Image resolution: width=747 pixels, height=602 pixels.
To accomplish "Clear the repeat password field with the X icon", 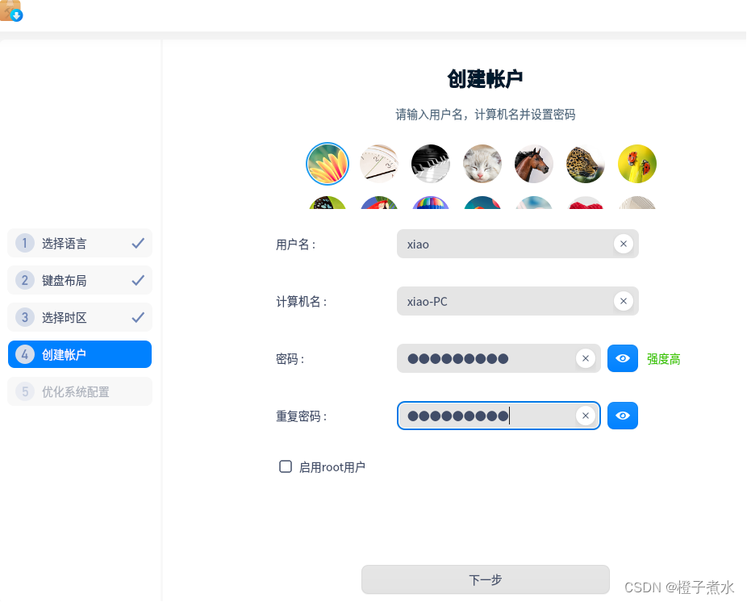I will pos(586,416).
